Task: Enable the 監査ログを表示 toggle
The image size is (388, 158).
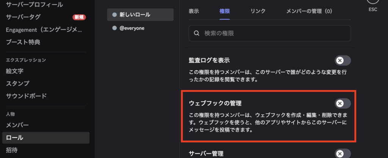Action: click(343, 61)
